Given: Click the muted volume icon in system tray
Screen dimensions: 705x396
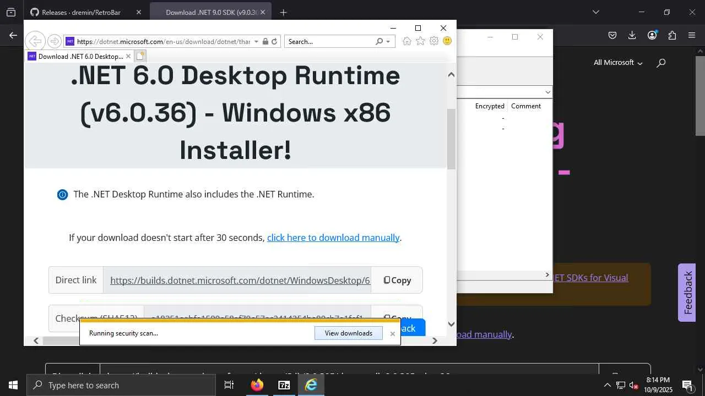Looking at the screenshot, I should pyautogui.click(x=634, y=385).
